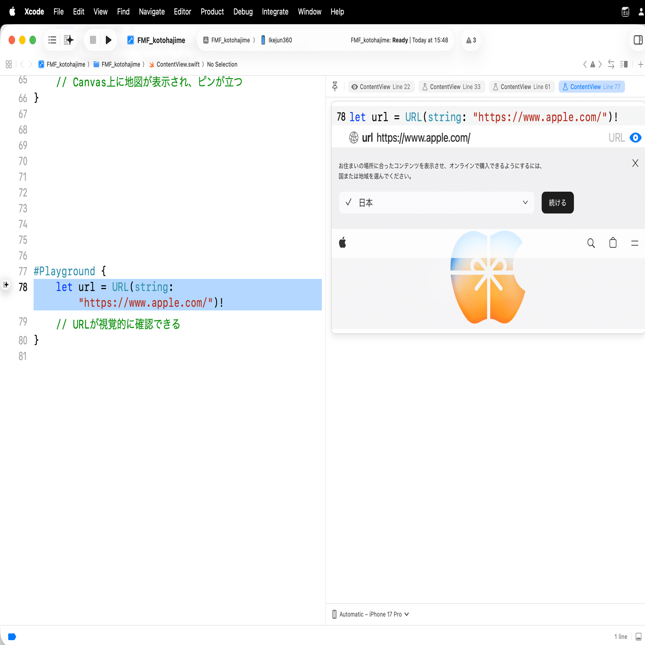This screenshot has width=645, height=645.
Task: Click the Stop button in the toolbar
Action: (93, 40)
